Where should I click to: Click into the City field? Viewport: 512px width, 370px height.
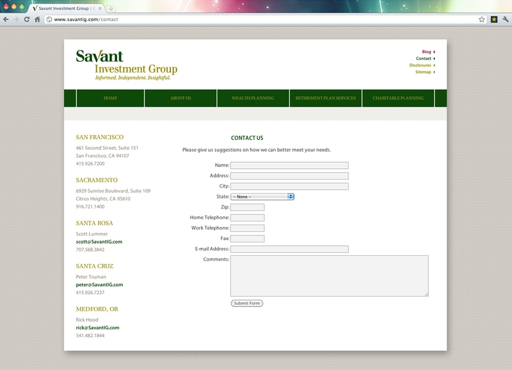[x=289, y=186]
